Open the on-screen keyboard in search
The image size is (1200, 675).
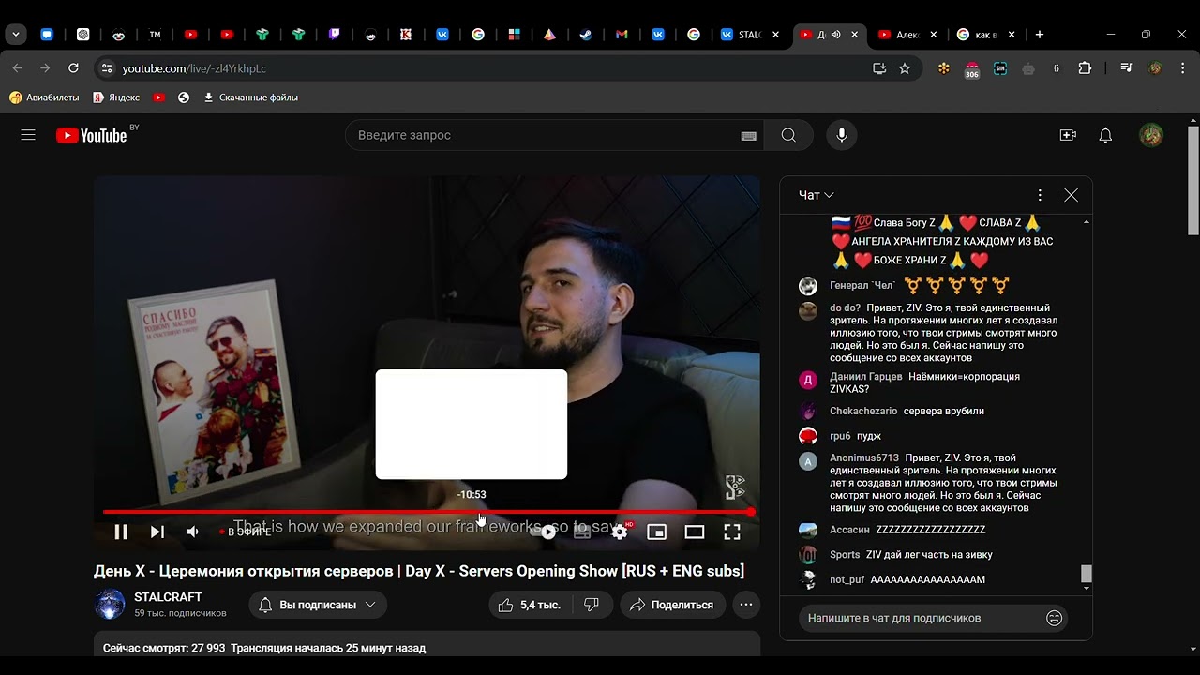point(748,136)
